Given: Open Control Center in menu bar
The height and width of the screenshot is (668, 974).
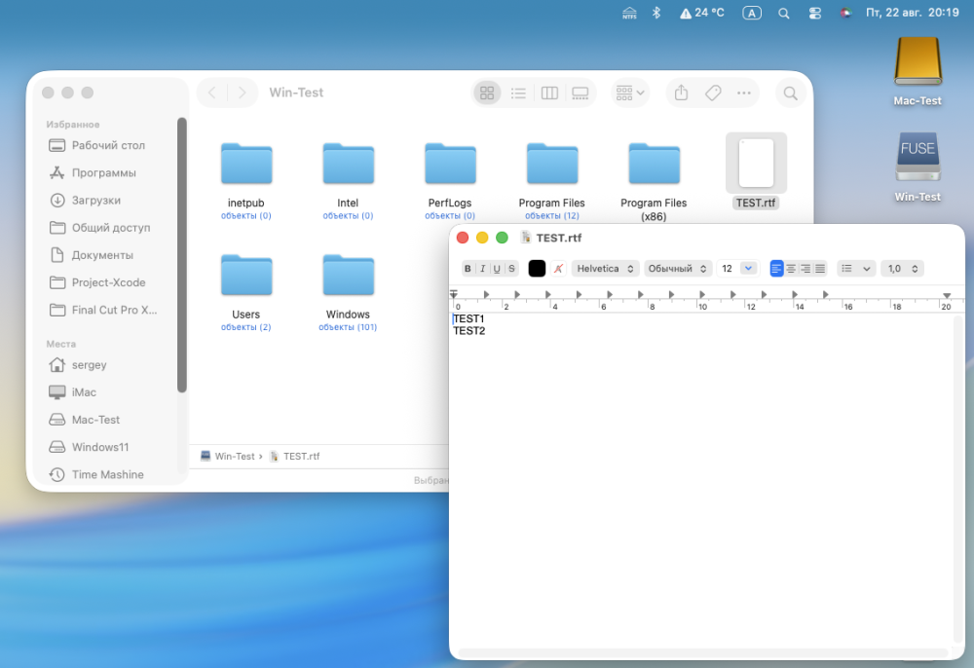Looking at the screenshot, I should pos(815,13).
